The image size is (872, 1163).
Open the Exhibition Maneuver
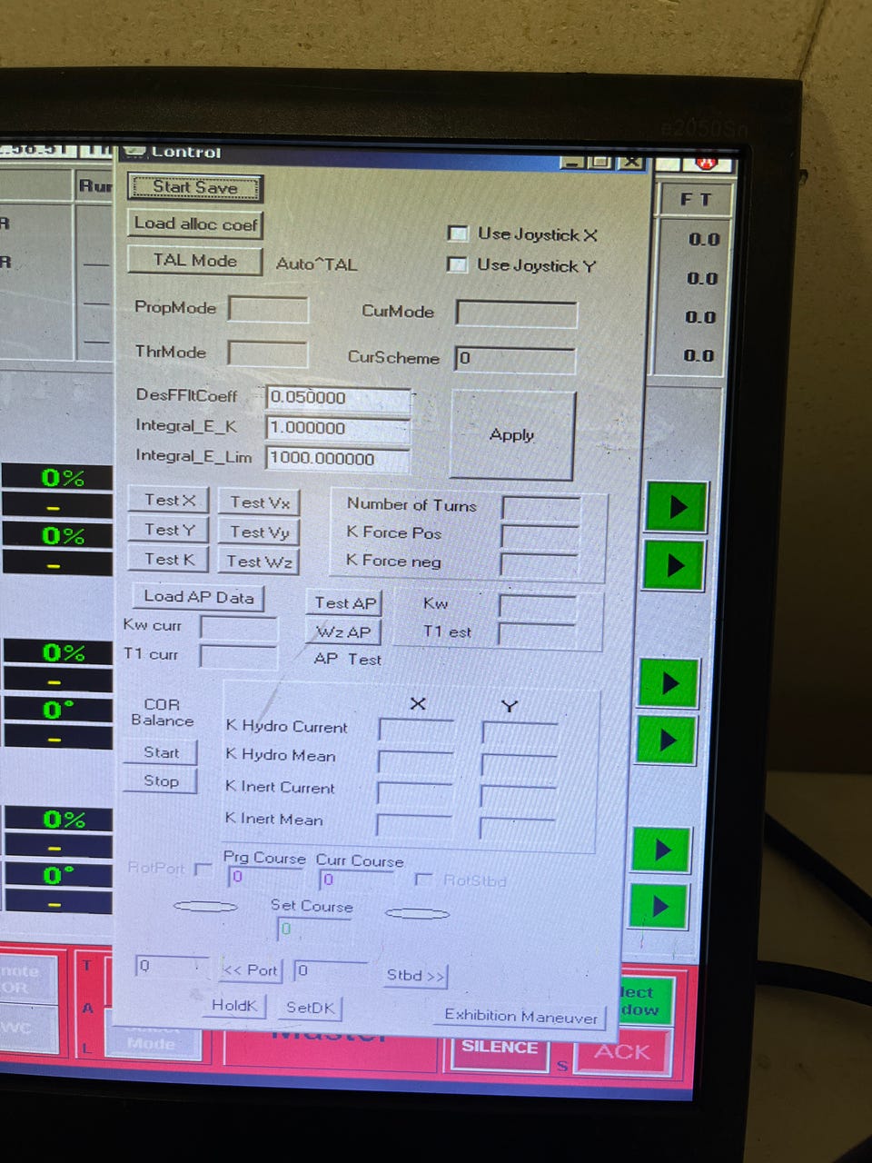[520, 1016]
